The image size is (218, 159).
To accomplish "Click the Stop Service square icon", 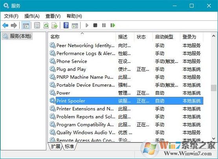I will 95,25.
